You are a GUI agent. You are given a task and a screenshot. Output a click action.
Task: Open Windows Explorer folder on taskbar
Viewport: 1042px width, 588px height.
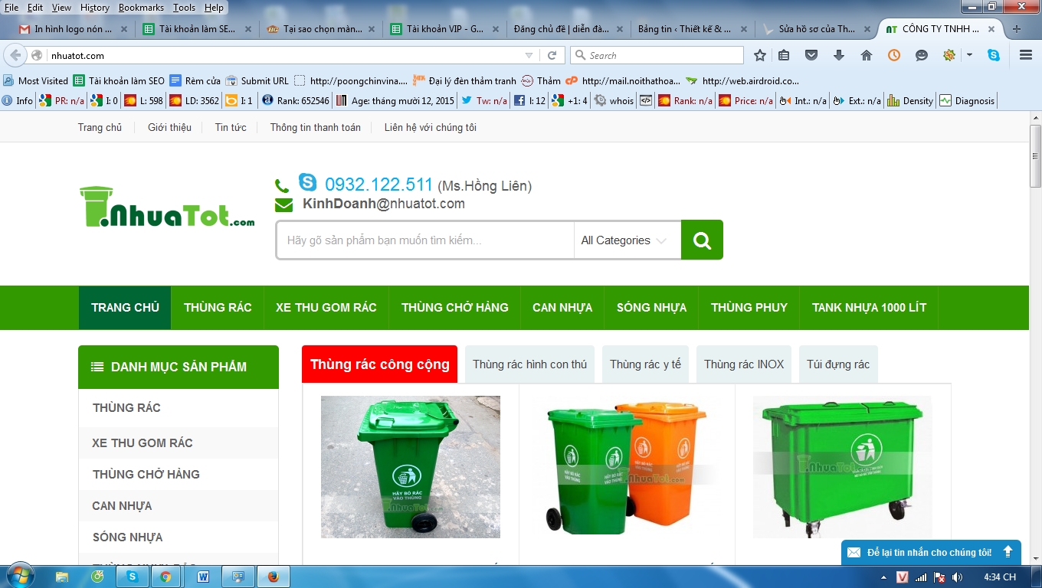click(x=62, y=577)
